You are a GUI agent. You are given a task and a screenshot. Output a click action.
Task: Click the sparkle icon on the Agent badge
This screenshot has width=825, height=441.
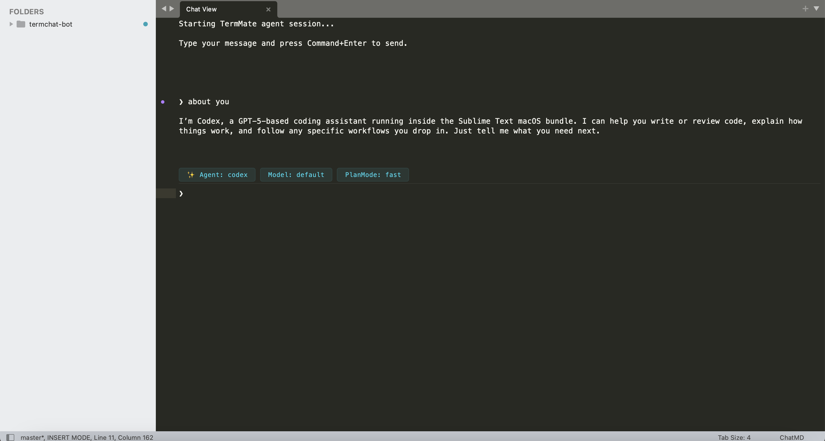(x=190, y=175)
